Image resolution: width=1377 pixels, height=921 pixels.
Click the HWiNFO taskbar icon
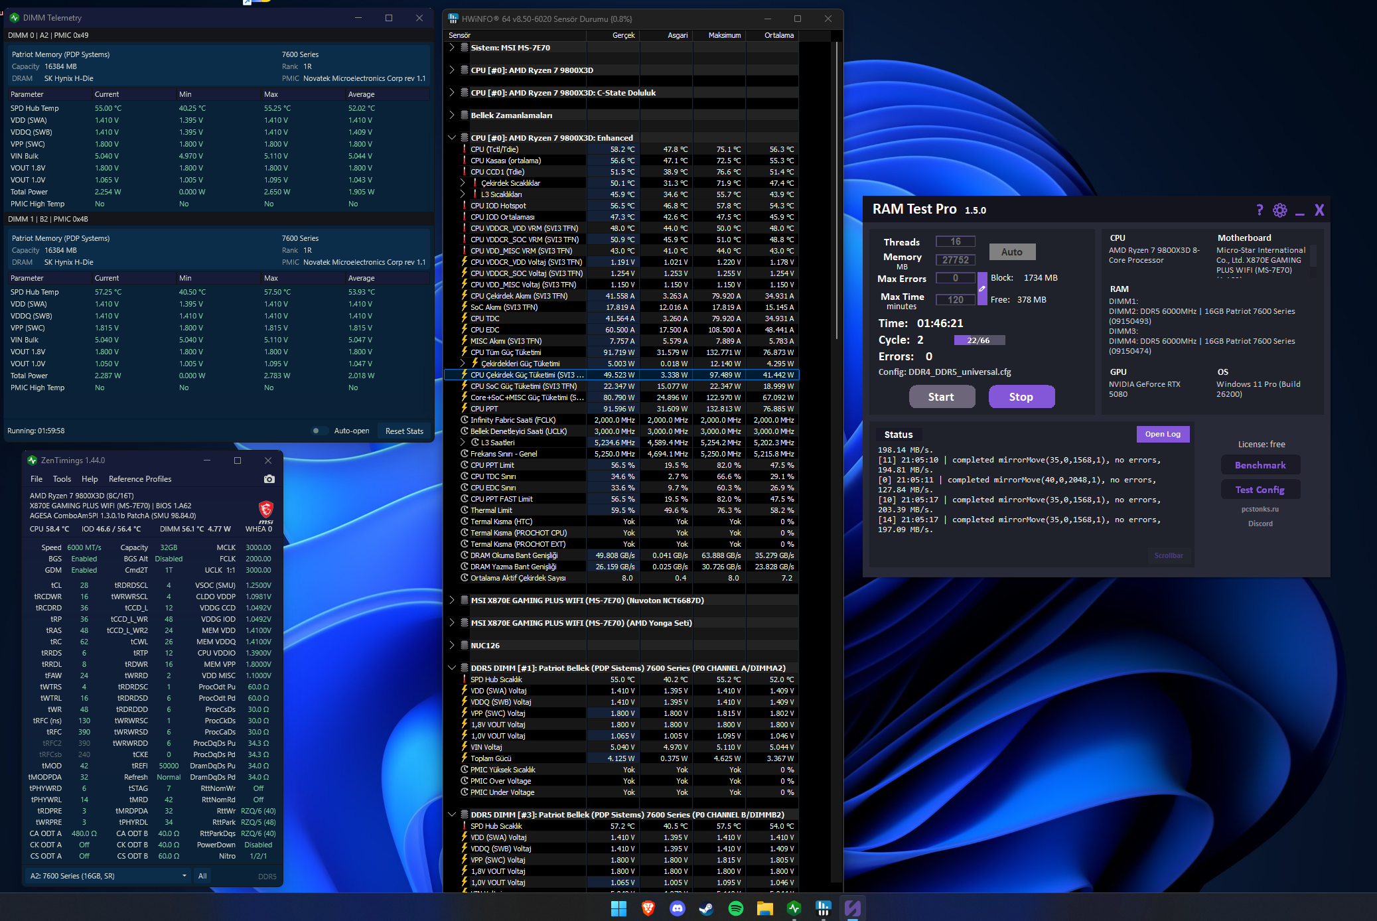824,908
